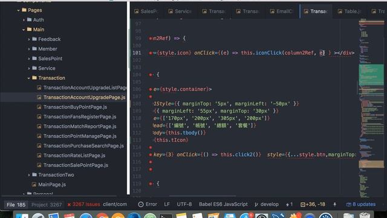Image resolution: width=387 pixels, height=218 pixels.
Task: View +36, -18 git diff changes
Action: tap(313, 205)
